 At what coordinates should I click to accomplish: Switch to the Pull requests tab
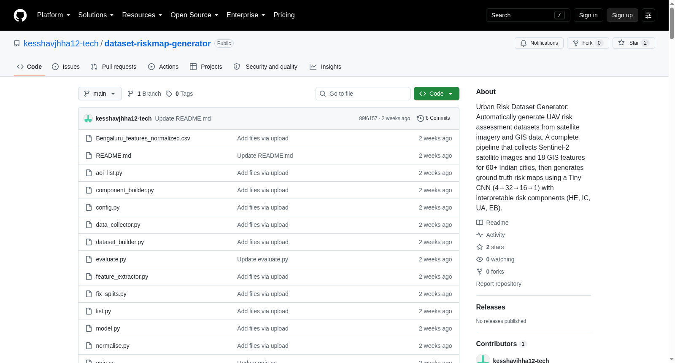tap(113, 67)
